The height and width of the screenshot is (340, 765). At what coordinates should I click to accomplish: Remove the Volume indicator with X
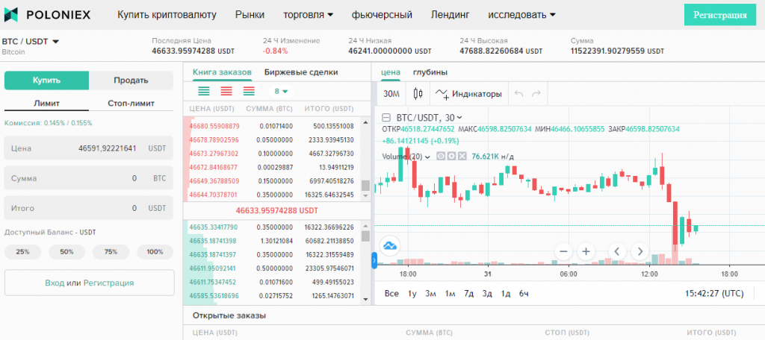click(462, 157)
